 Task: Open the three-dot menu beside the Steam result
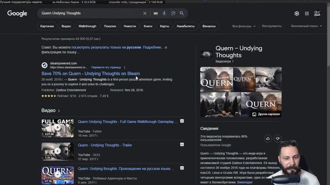(125, 67)
